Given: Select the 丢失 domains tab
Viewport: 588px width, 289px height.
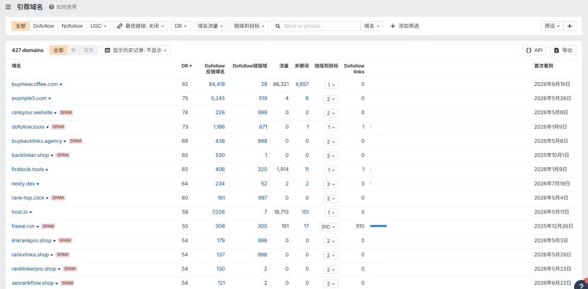Looking at the screenshot, I should coord(89,50).
